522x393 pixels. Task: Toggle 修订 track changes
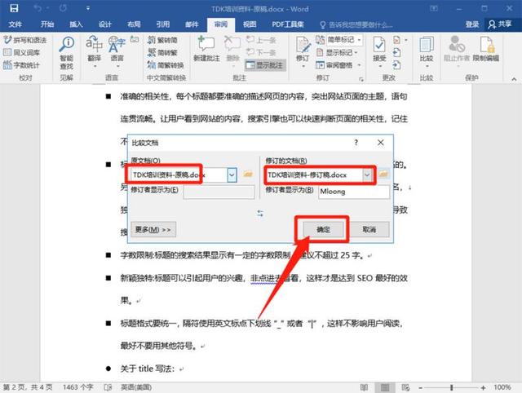click(x=303, y=49)
